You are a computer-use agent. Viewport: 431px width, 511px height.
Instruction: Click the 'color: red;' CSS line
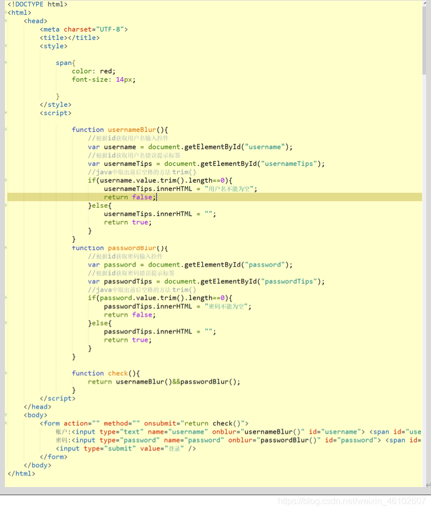tap(94, 71)
